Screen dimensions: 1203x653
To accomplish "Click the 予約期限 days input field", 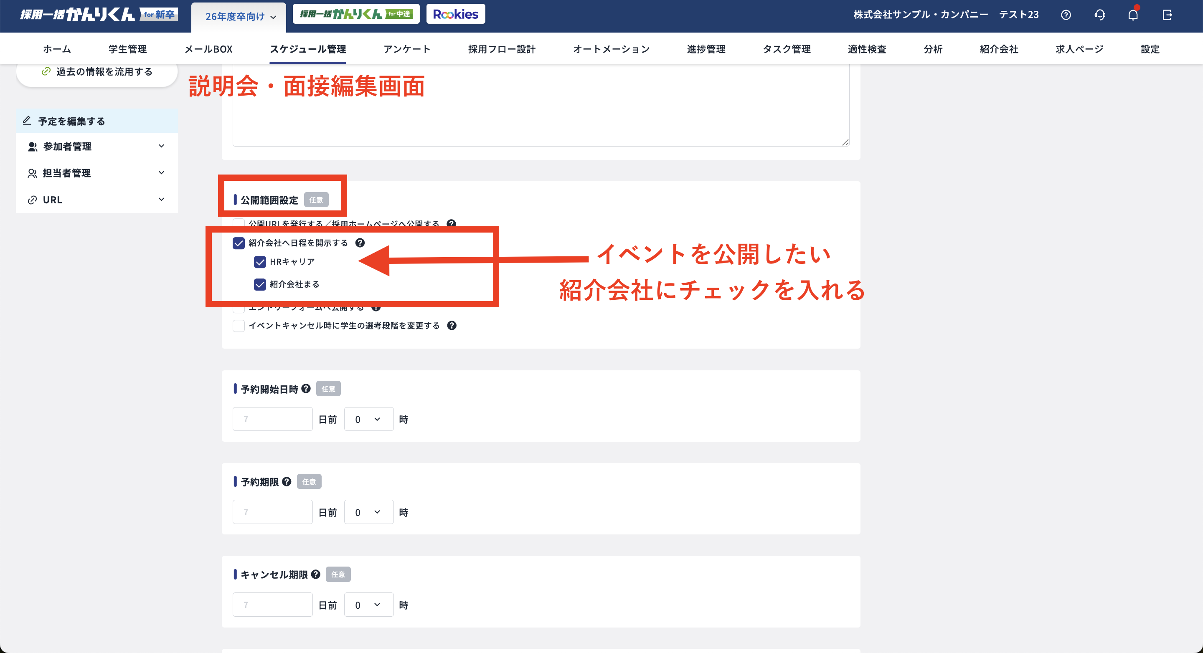I will point(272,512).
